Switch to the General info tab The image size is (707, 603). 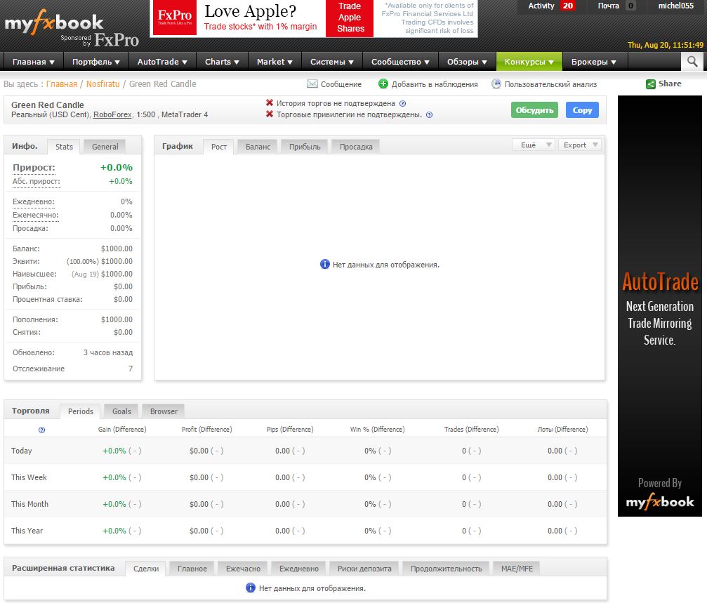(x=105, y=147)
